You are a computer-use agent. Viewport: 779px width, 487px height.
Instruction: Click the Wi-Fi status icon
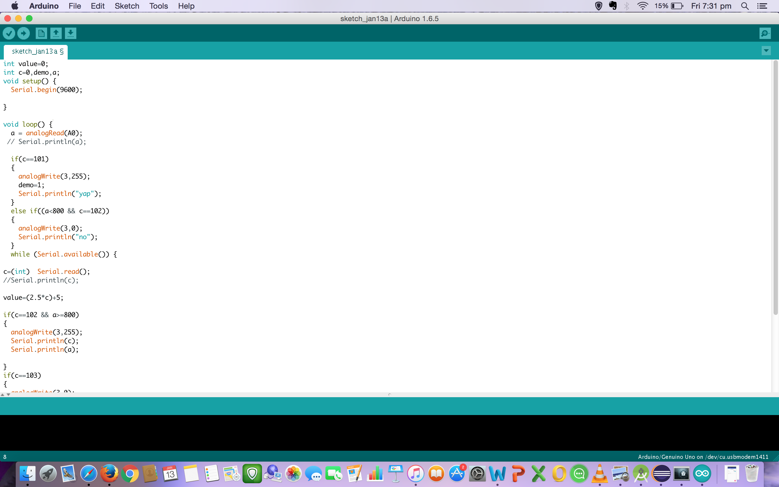(642, 6)
